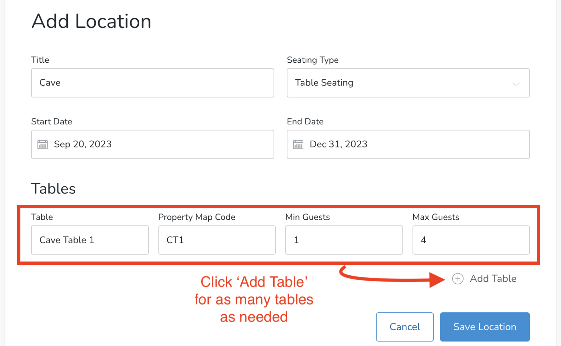Select the Max Guests field showing 4
The image size is (561, 346).
click(x=471, y=240)
